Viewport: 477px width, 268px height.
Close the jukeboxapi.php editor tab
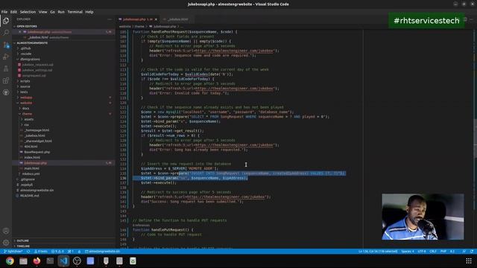pos(156,19)
